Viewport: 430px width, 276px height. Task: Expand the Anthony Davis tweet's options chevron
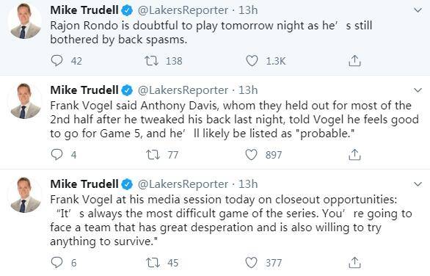(418, 90)
